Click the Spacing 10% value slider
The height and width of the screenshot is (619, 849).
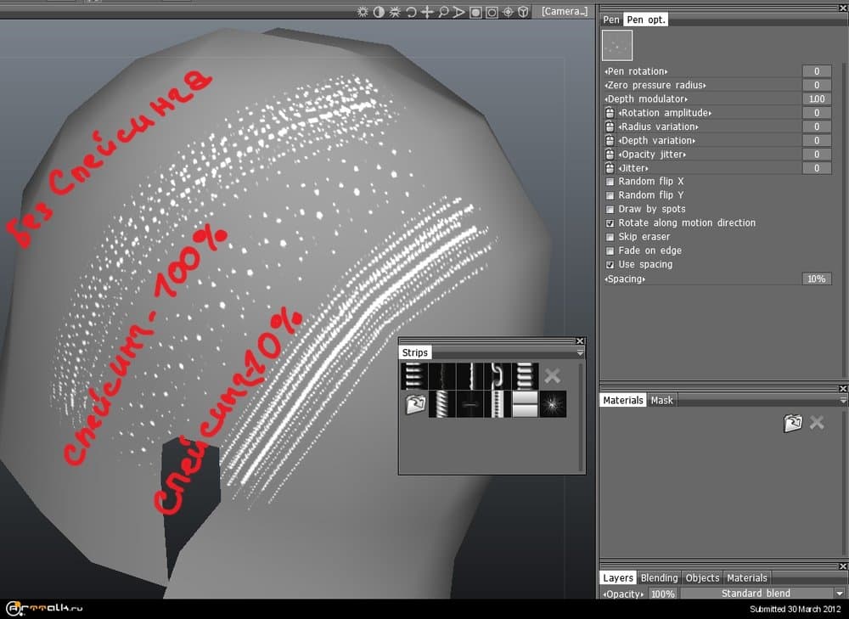click(x=816, y=279)
